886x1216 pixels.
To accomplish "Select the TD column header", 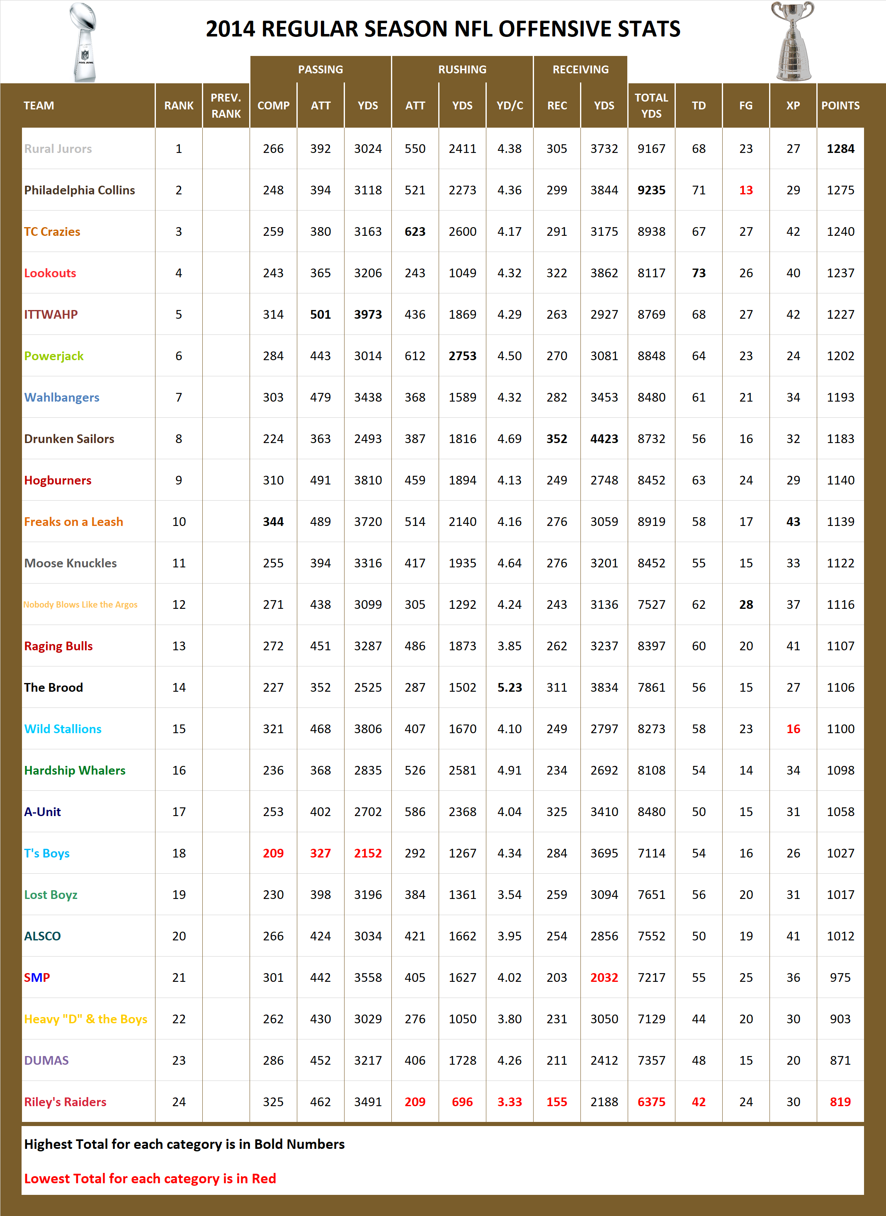I will (x=698, y=106).
